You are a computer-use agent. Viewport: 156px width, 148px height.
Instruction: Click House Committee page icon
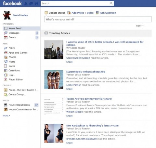pos(6,109)
